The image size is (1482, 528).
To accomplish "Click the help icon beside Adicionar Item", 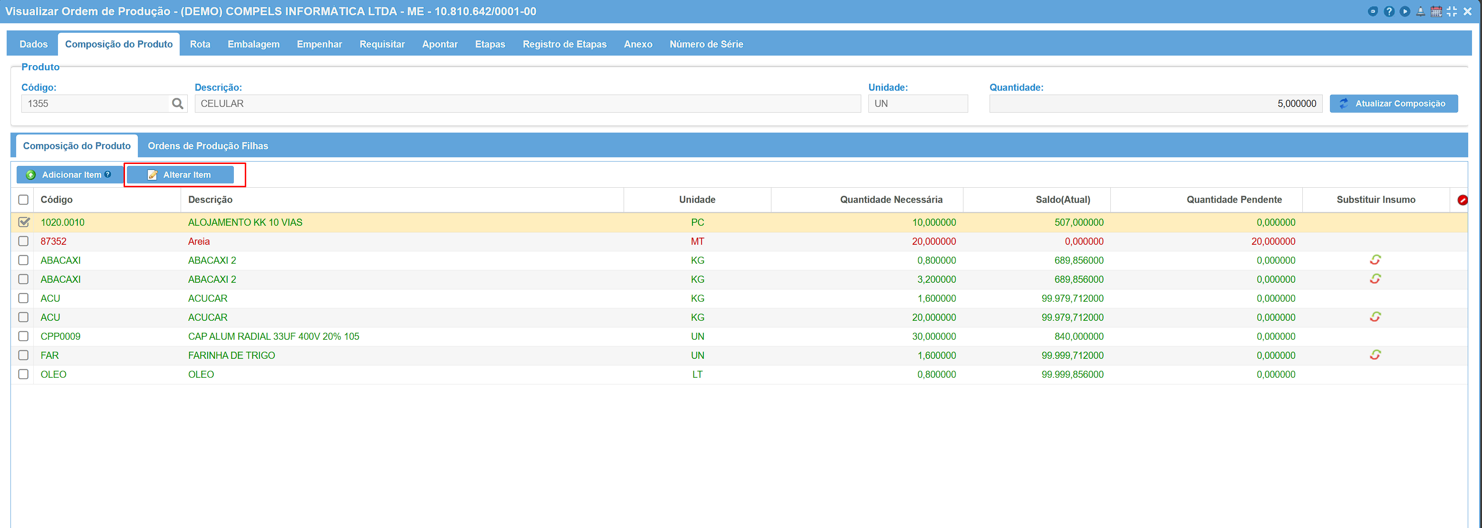I will tap(107, 174).
